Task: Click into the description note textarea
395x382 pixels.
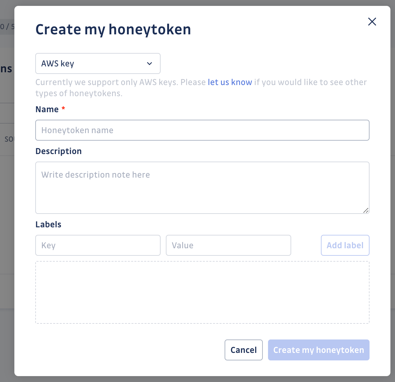Action: (202, 188)
